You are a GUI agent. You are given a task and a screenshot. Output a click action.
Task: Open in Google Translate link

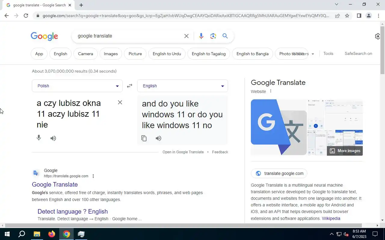(x=183, y=152)
